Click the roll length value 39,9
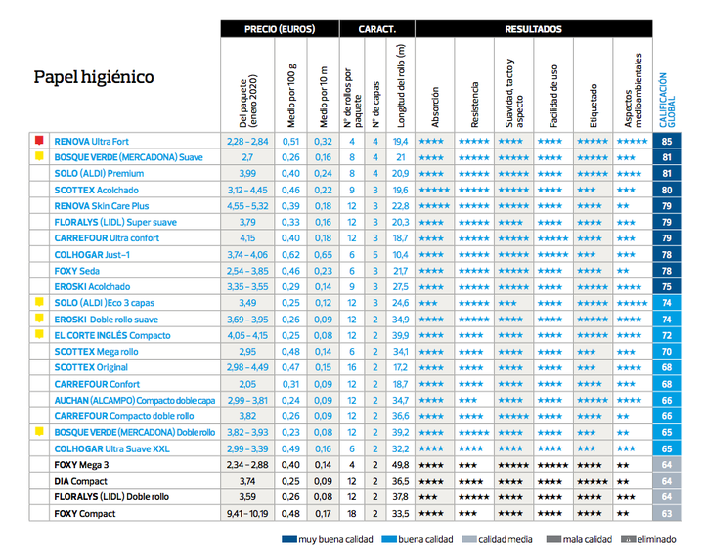Image resolution: width=704 pixels, height=555 pixels. 401,335
